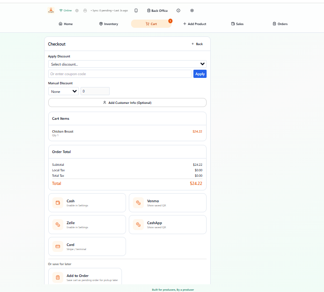Image resolution: width=324 pixels, height=292 pixels.
Task: Click the plus icon on Add Product
Action: tap(184, 24)
